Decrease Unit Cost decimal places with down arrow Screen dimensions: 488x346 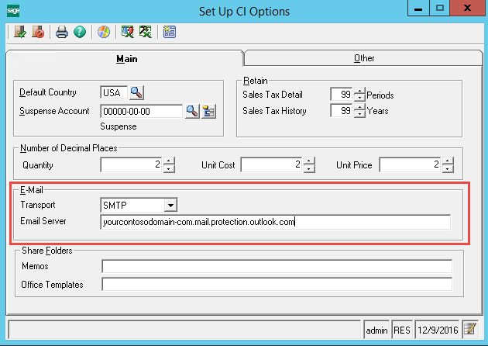309,169
